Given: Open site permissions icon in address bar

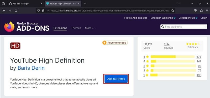Looking at the screenshot, I should coord(48,11).
